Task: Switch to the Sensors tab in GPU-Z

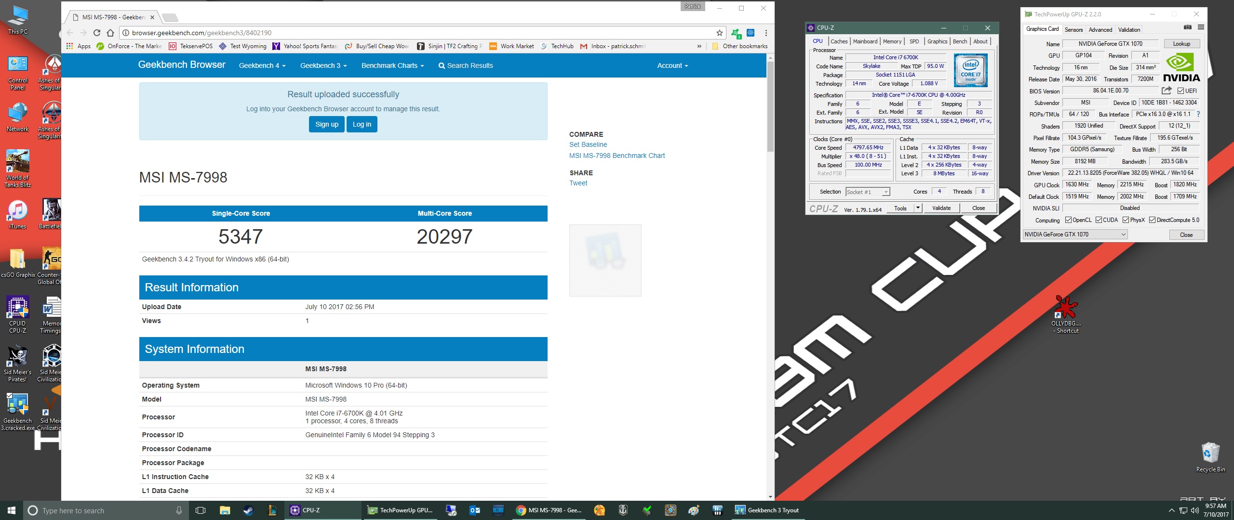Action: [1073, 30]
